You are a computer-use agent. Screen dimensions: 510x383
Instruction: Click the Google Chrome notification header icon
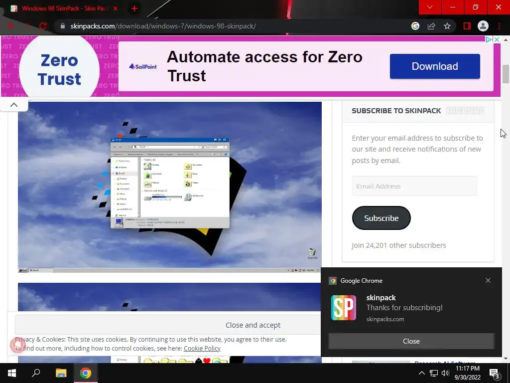click(333, 281)
